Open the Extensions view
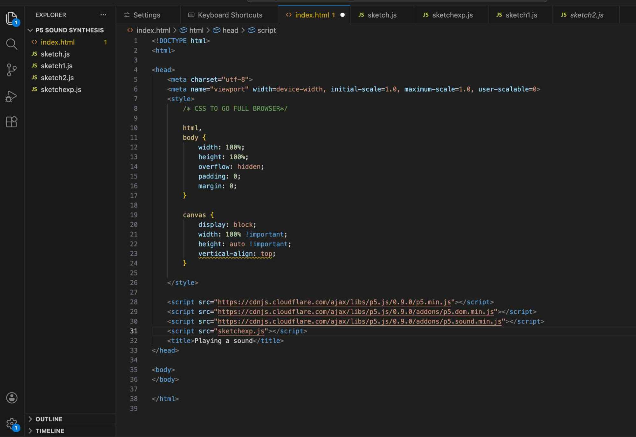 [12, 122]
